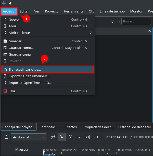Select Guardar copia... entry
153x156 pixels.
(x=48, y=54)
